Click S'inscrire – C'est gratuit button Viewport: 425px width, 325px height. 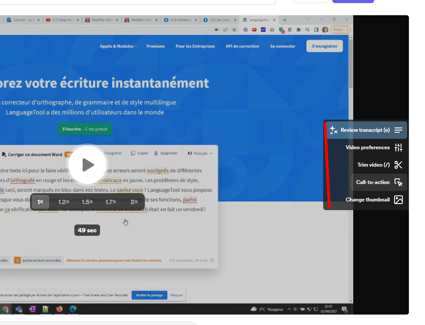(85, 129)
